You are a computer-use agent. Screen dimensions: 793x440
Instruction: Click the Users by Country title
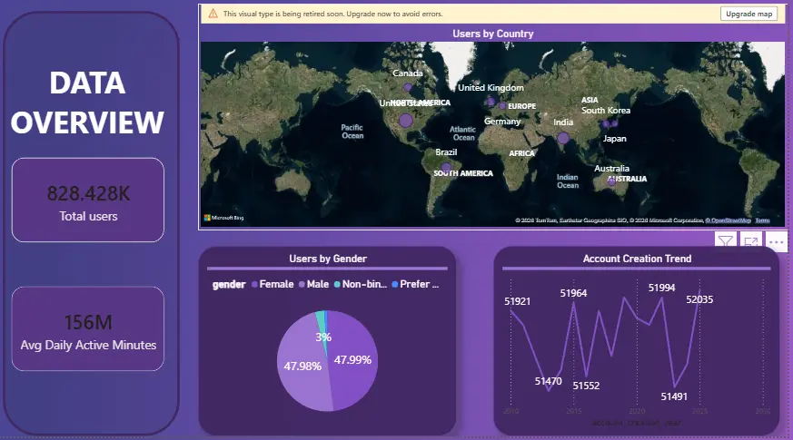point(493,34)
